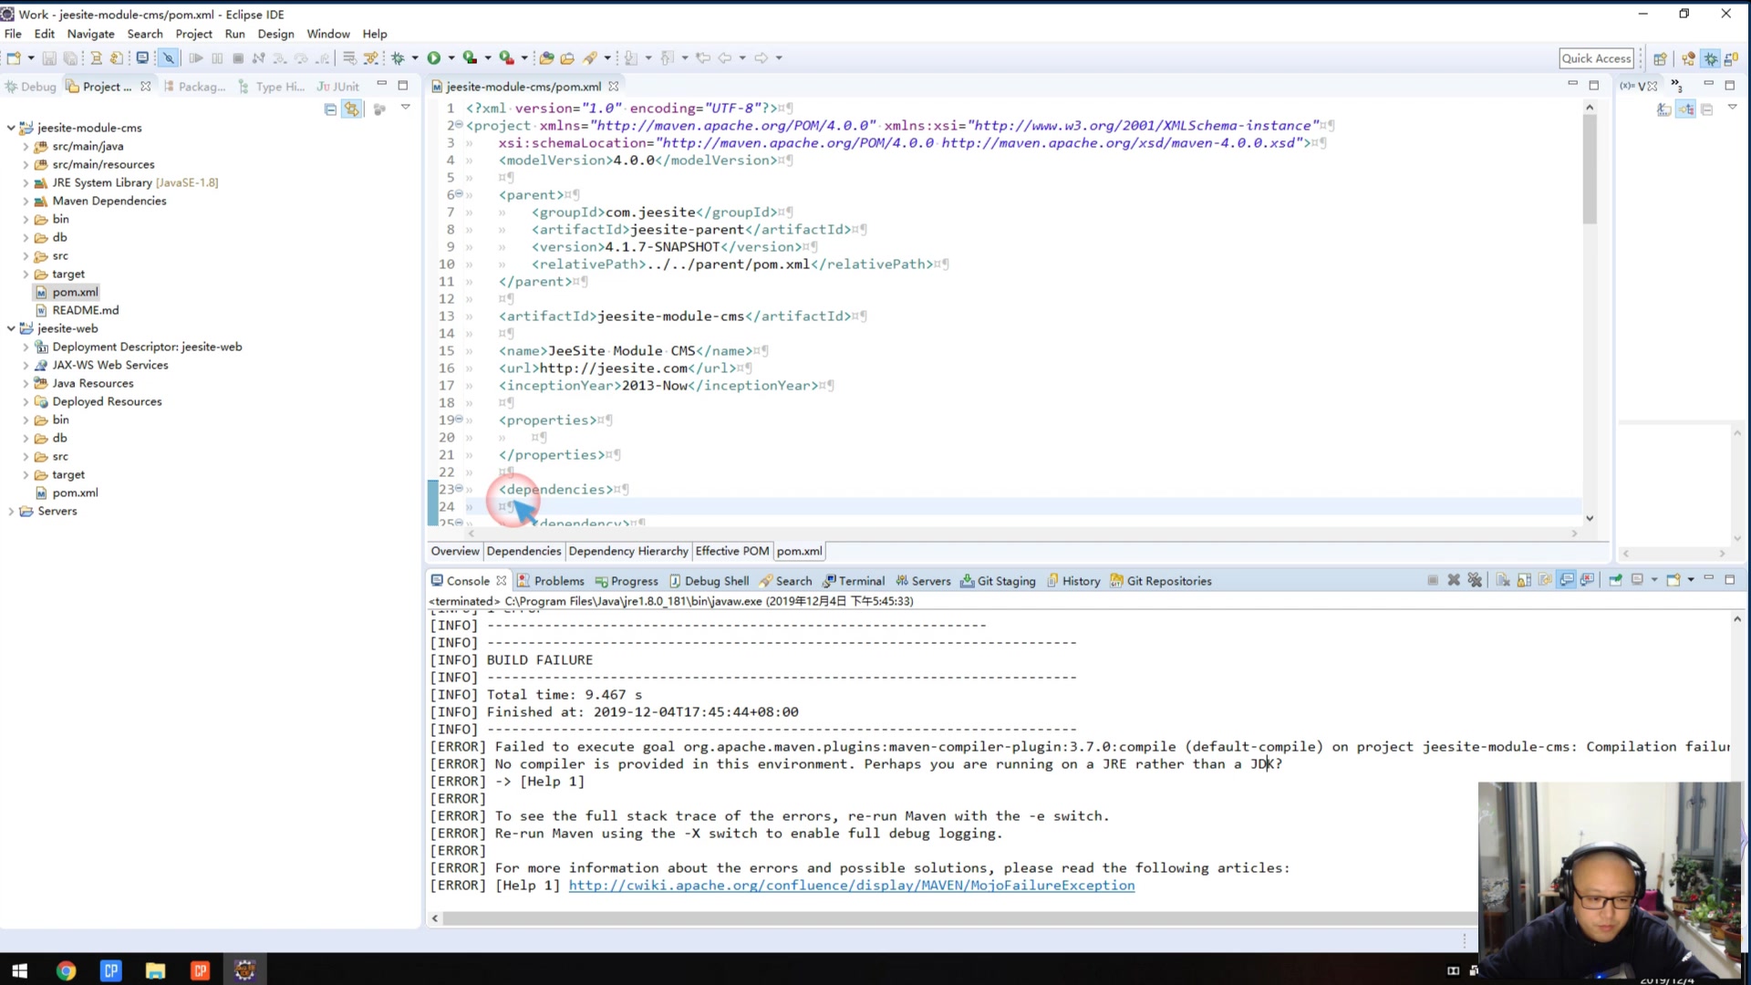Toggle the console terminate button

point(1433,584)
